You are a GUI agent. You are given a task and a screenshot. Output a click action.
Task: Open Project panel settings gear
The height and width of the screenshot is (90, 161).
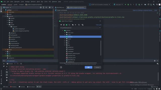(x=50, y=7)
